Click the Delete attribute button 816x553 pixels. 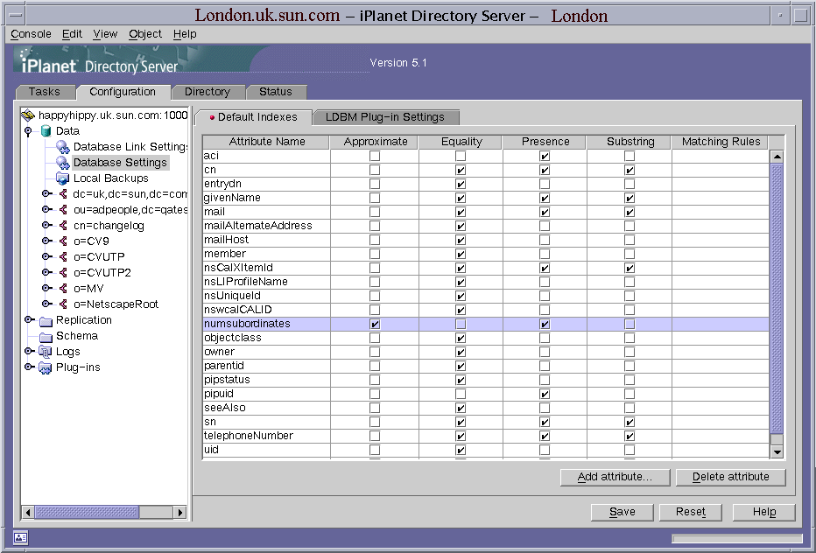pyautogui.click(x=731, y=477)
